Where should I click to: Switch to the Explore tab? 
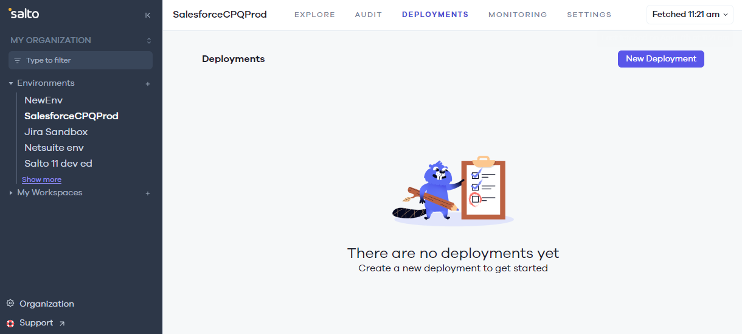tap(314, 15)
